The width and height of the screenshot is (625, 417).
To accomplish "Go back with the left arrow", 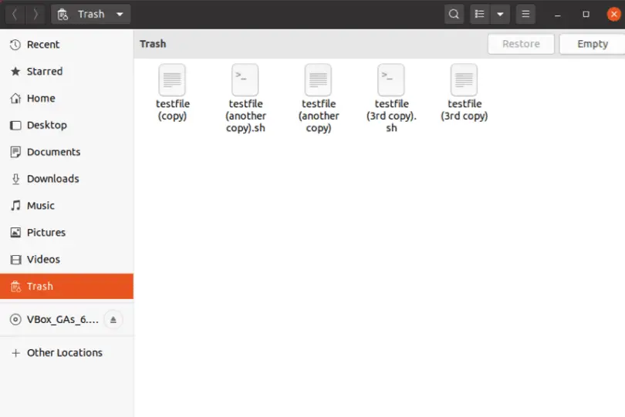I will (15, 15).
